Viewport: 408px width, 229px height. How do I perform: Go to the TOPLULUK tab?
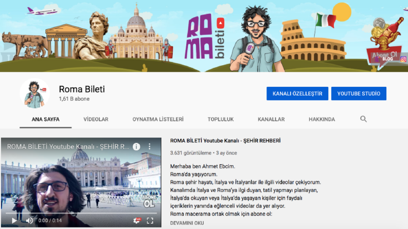point(221,120)
